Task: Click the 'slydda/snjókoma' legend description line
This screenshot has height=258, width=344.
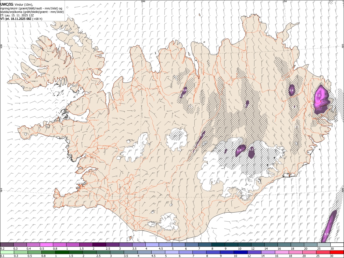Action: pos(32,12)
